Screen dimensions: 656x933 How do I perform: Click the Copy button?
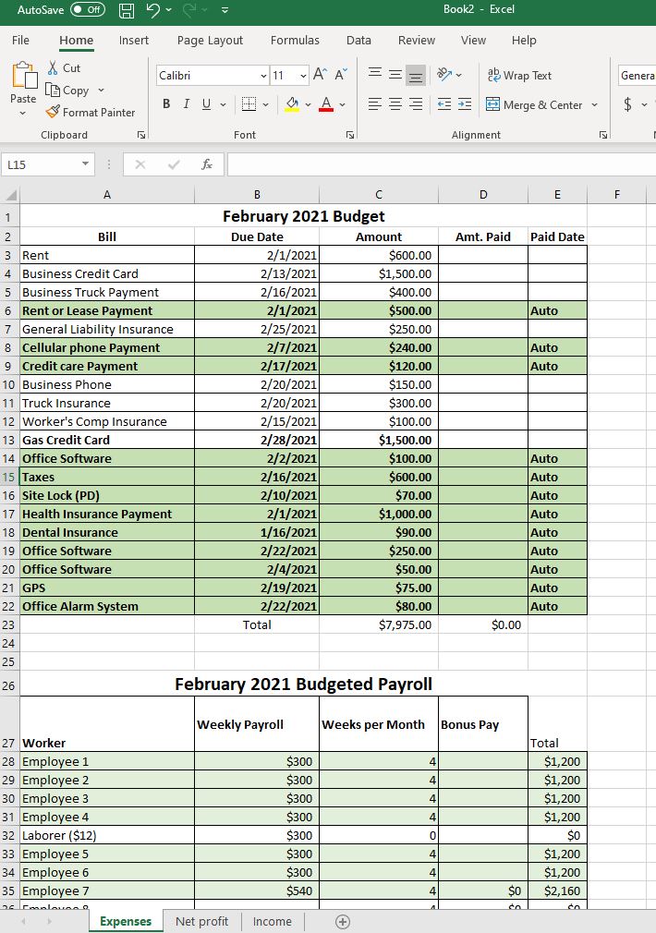tap(67, 91)
